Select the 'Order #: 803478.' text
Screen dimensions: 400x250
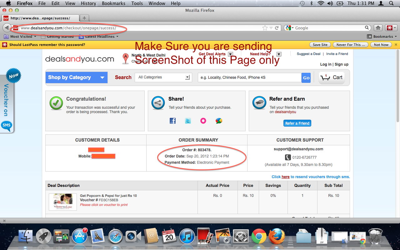click(197, 150)
